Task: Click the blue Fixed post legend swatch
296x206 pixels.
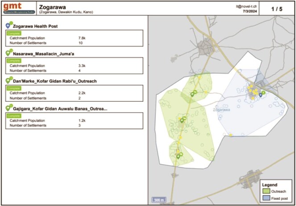Action: [266, 198]
